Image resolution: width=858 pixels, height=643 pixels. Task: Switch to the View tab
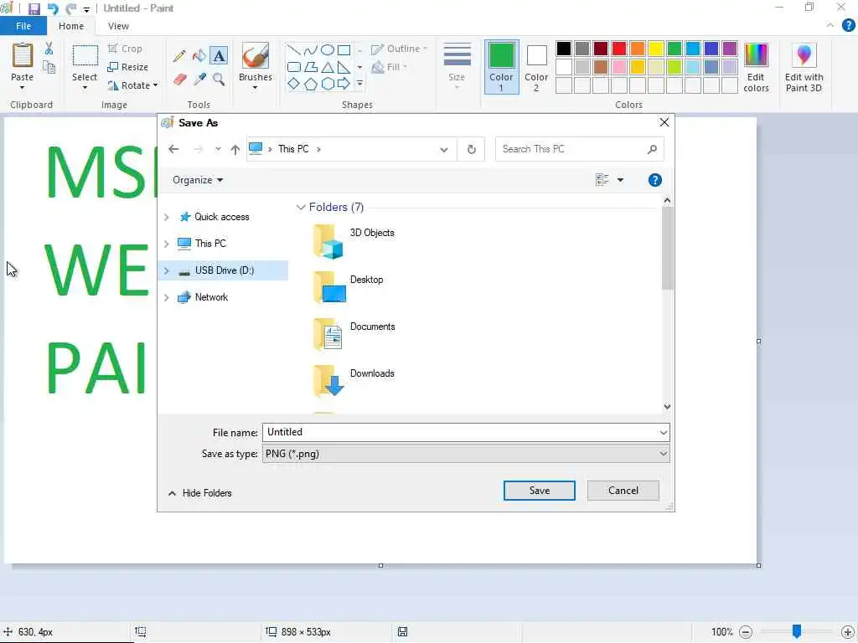(118, 26)
